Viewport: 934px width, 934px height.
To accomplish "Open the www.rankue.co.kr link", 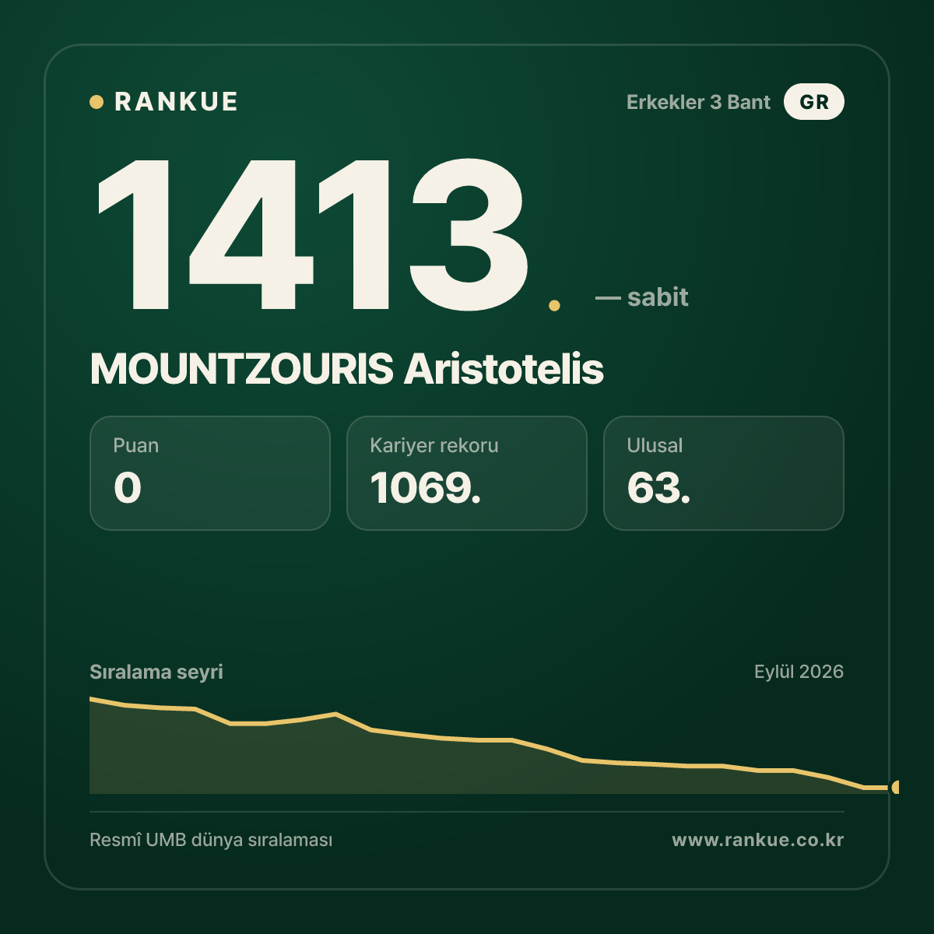I will point(758,840).
